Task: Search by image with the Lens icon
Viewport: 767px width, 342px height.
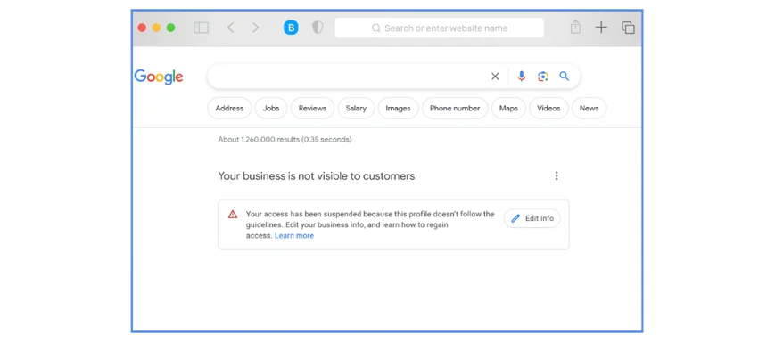Action: point(543,77)
